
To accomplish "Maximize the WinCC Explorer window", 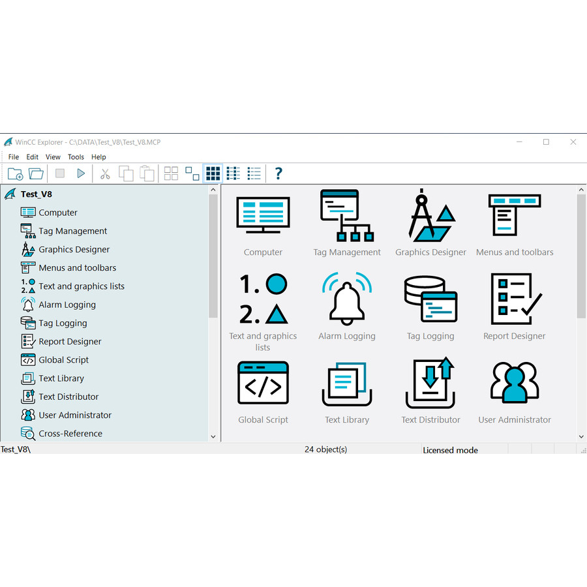I will 546,142.
